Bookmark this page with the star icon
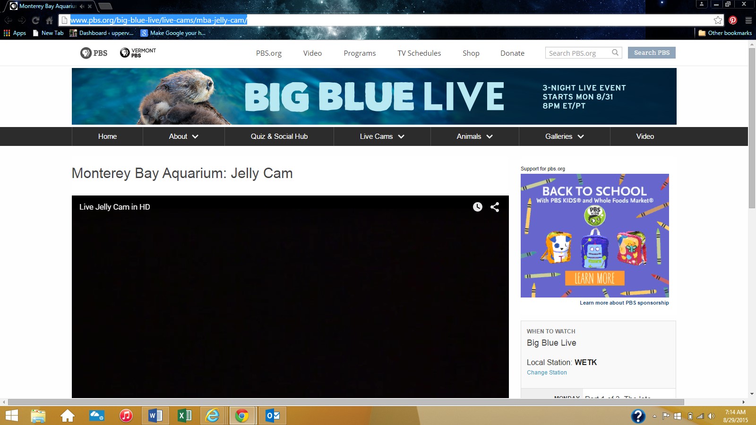The width and height of the screenshot is (756, 425). (718, 20)
